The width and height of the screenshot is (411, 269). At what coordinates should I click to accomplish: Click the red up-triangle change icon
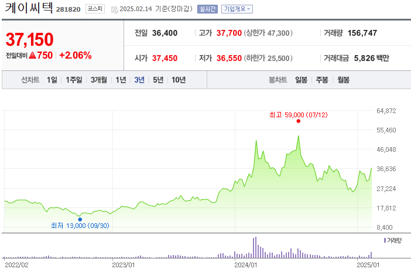point(33,55)
